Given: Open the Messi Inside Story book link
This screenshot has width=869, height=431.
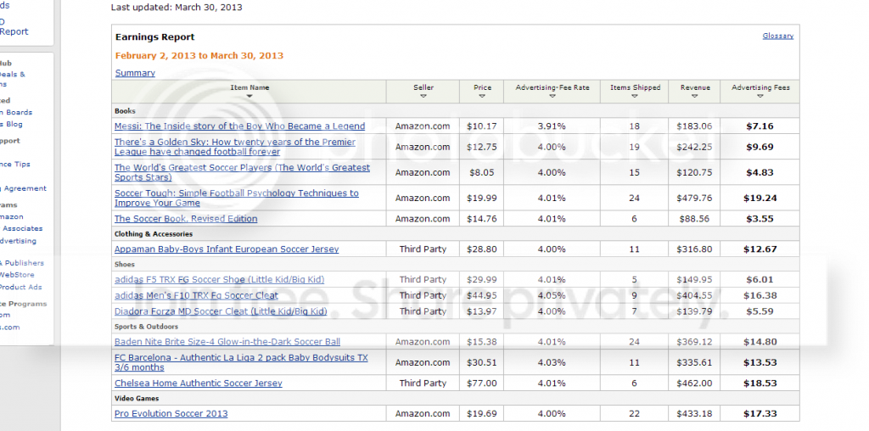Looking at the screenshot, I should tap(239, 126).
